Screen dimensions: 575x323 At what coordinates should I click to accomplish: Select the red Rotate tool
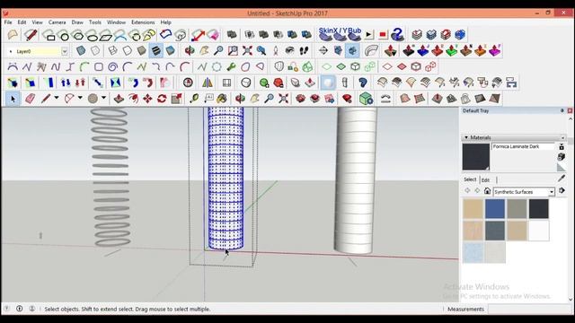point(162,99)
